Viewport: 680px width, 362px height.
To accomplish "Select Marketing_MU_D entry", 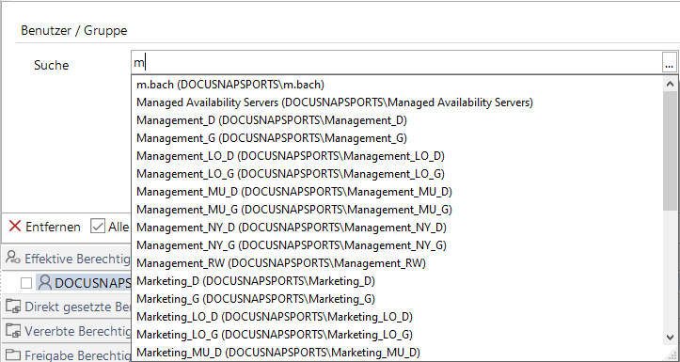I will point(278,353).
